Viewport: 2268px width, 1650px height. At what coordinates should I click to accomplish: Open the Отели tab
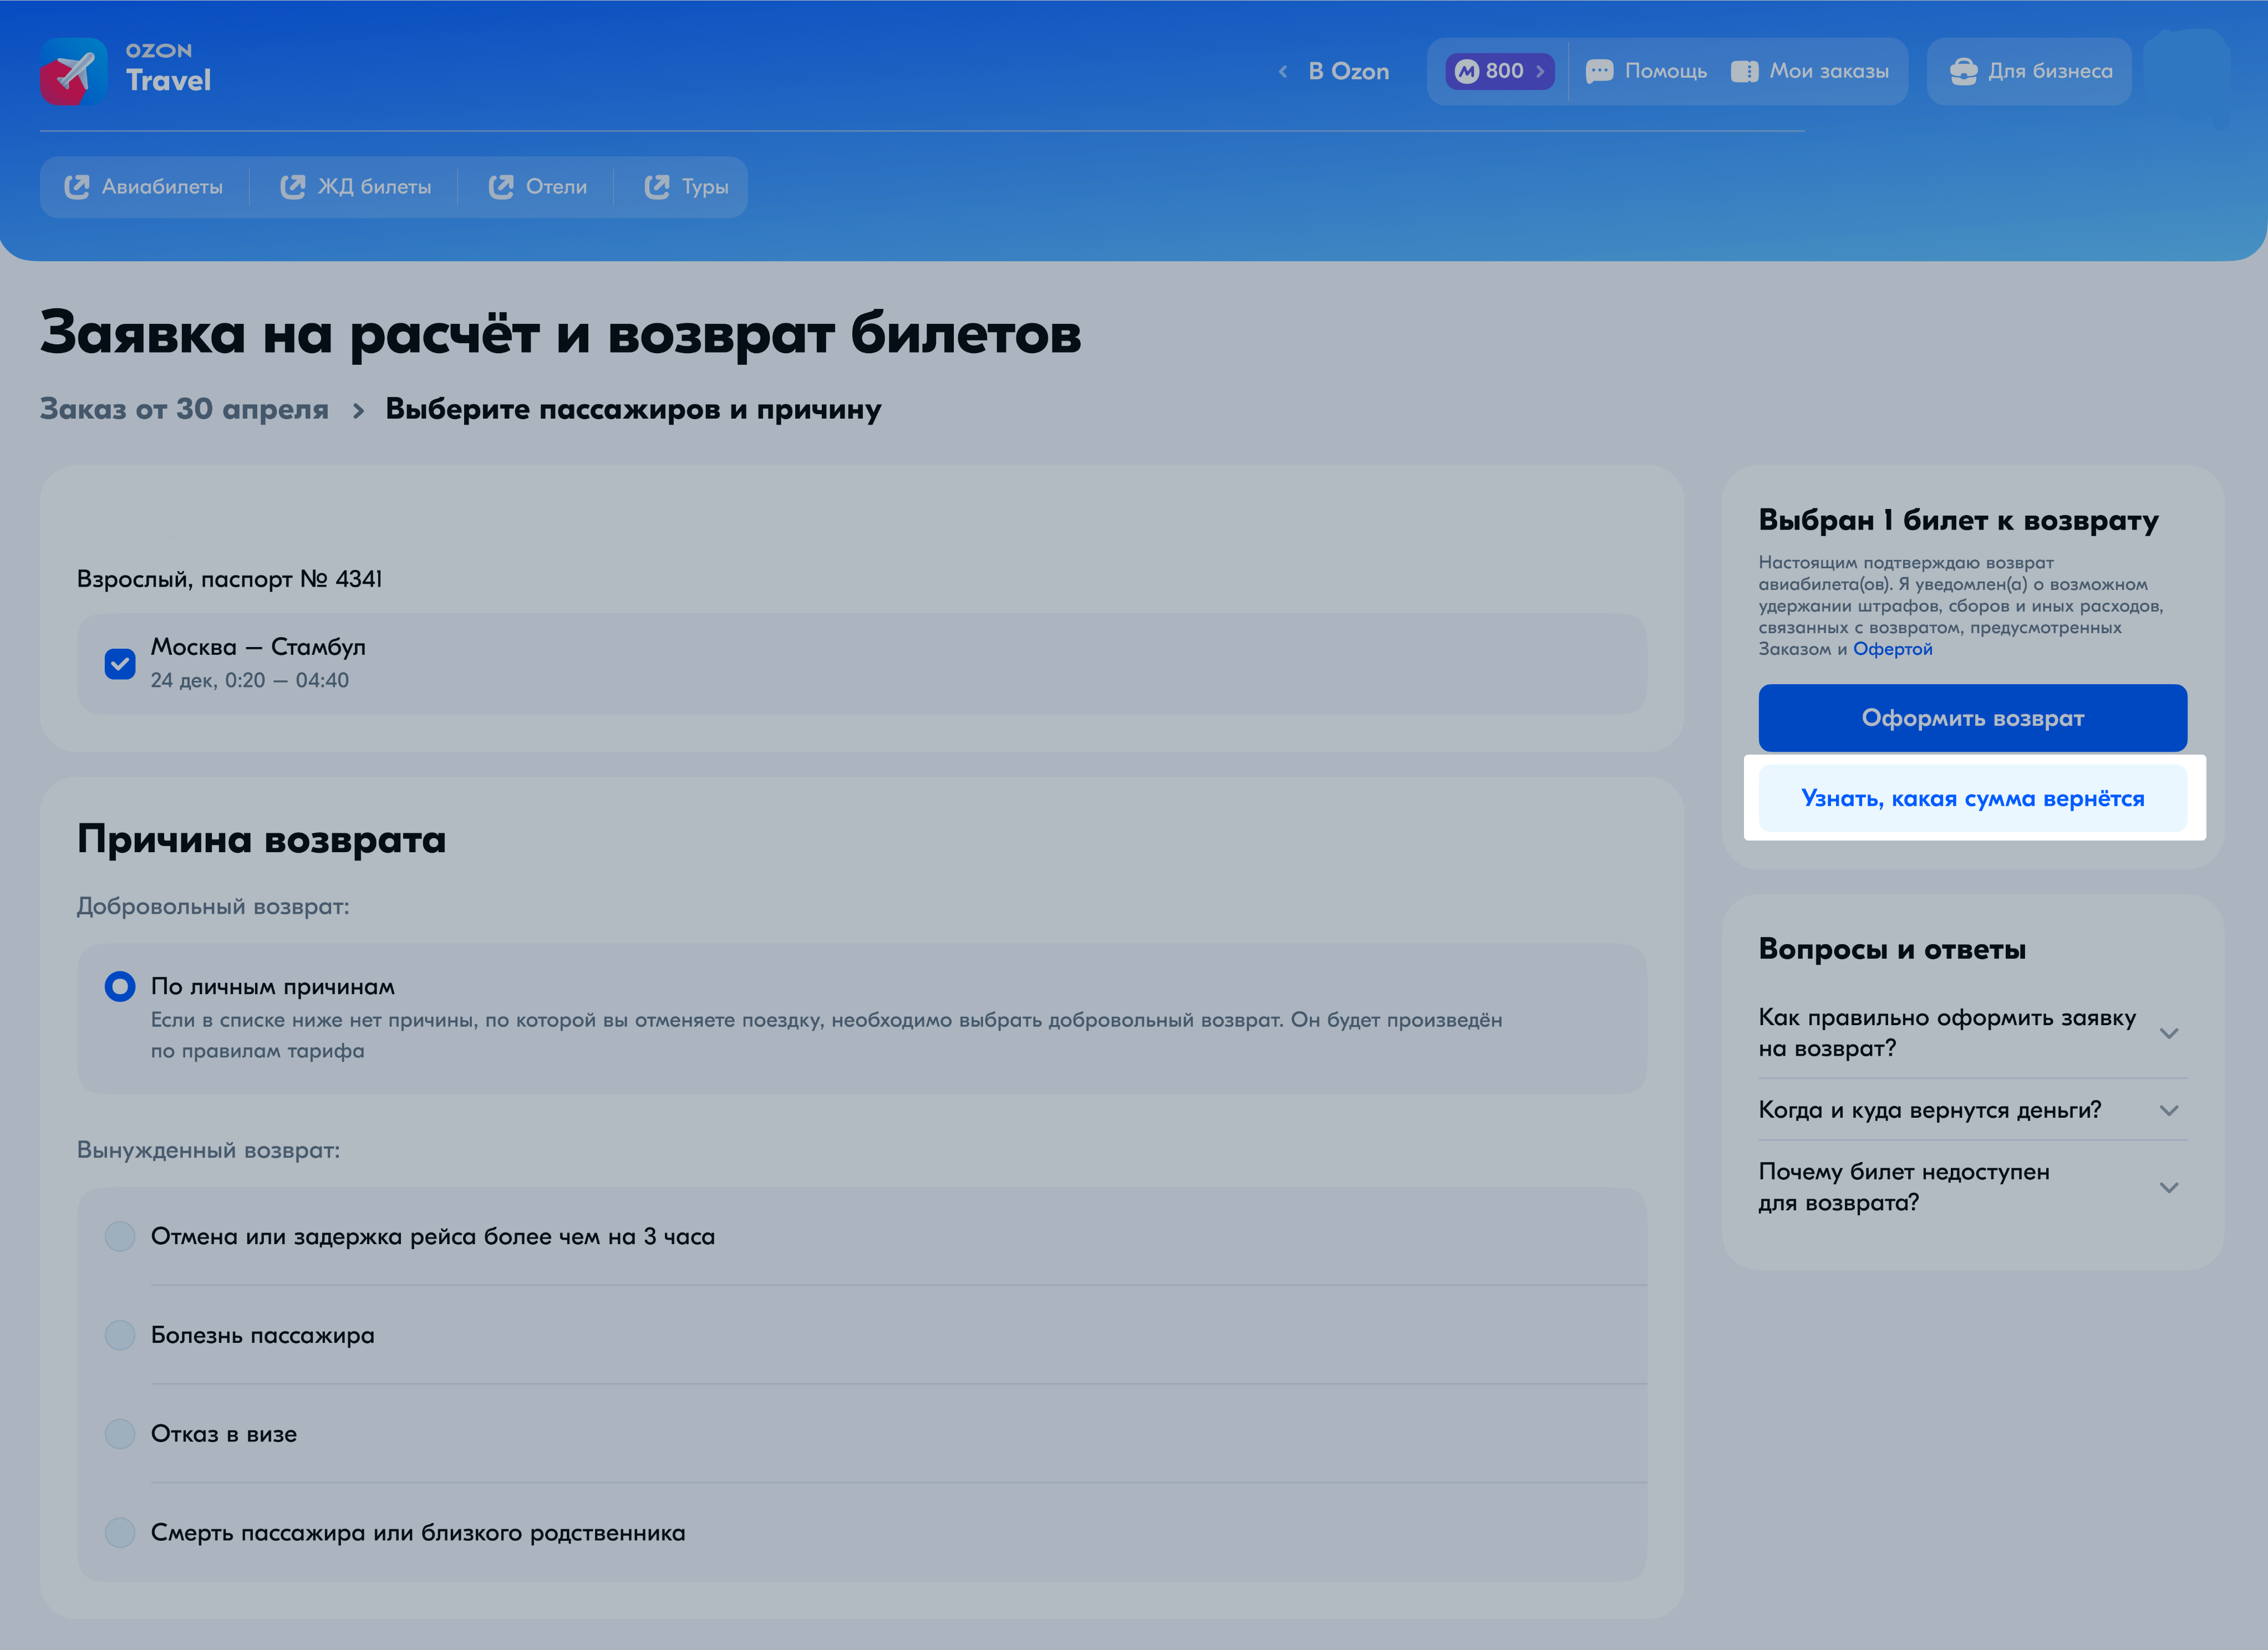tap(538, 187)
